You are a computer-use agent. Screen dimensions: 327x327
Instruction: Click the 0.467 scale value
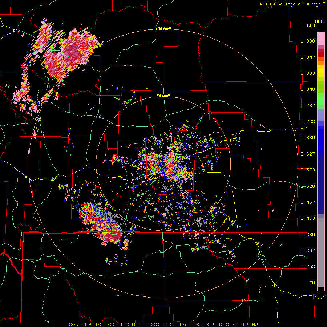pyautogui.click(x=308, y=202)
